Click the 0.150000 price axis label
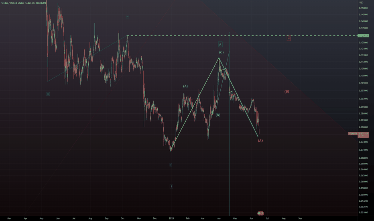The width and height of the screenshot is (374, 221). (x=363, y=8)
